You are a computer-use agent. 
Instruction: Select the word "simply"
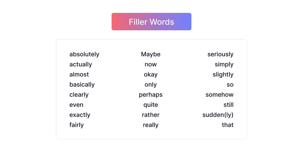pyautogui.click(x=224, y=64)
